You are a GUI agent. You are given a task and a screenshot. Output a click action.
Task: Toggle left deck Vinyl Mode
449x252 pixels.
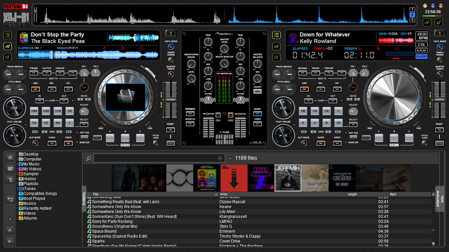coord(171,47)
